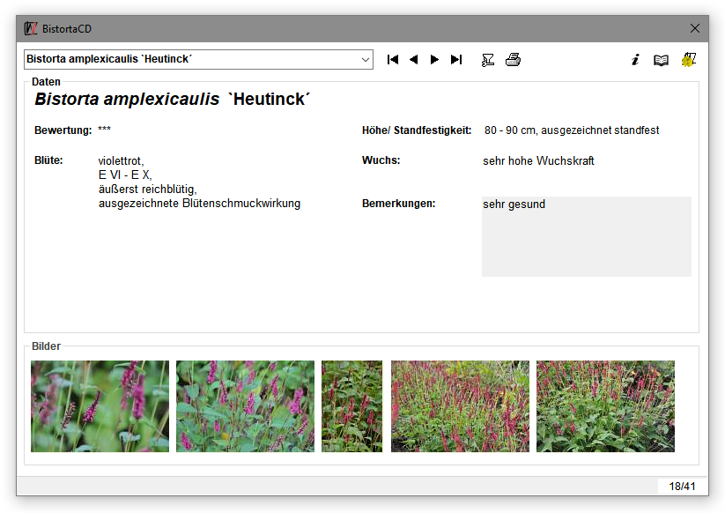This screenshot has height=513, width=725.
Task: Go to the previous plant record
Action: point(413,60)
